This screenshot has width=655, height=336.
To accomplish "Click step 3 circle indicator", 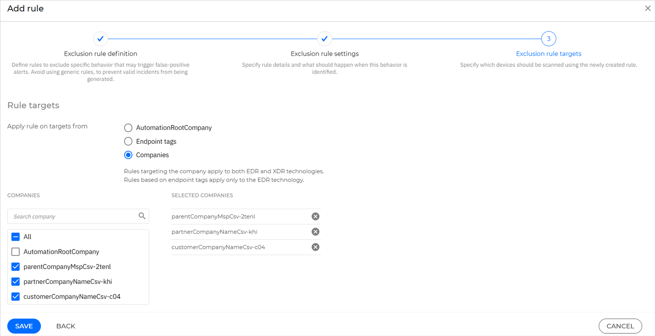I will tap(548, 39).
